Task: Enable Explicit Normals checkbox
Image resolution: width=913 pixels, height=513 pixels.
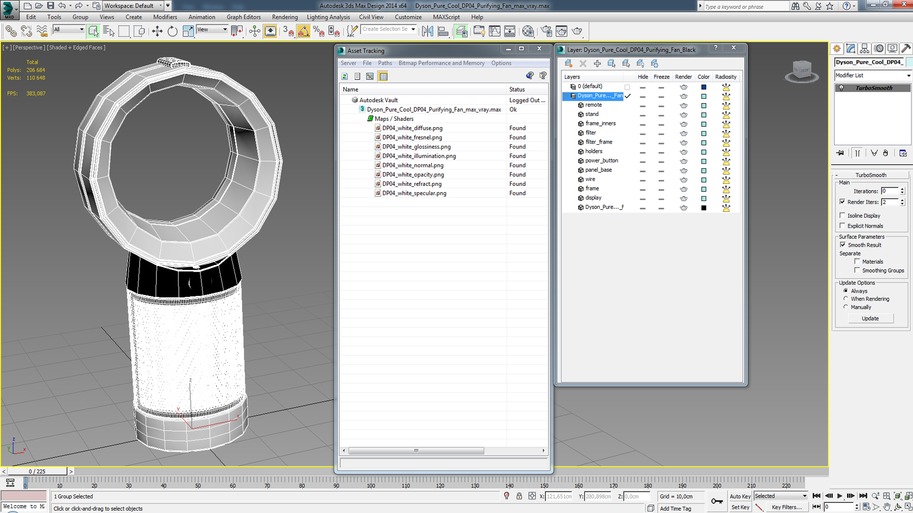Action: (843, 226)
